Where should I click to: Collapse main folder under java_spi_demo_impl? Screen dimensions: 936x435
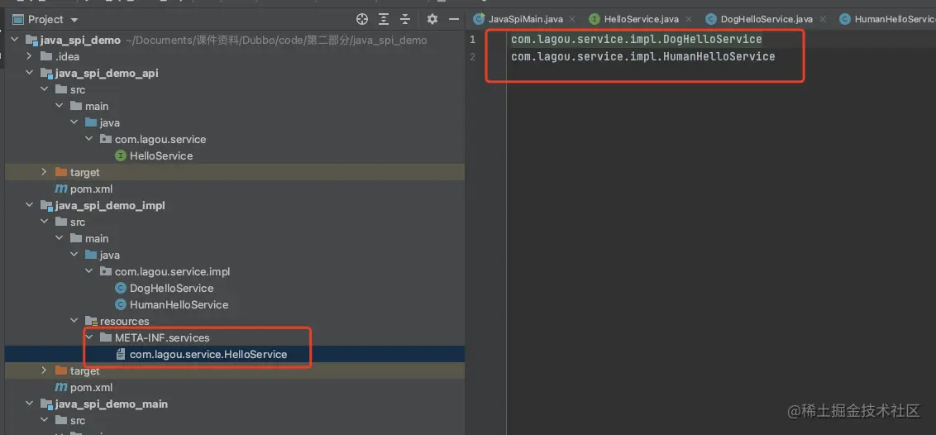coord(59,239)
